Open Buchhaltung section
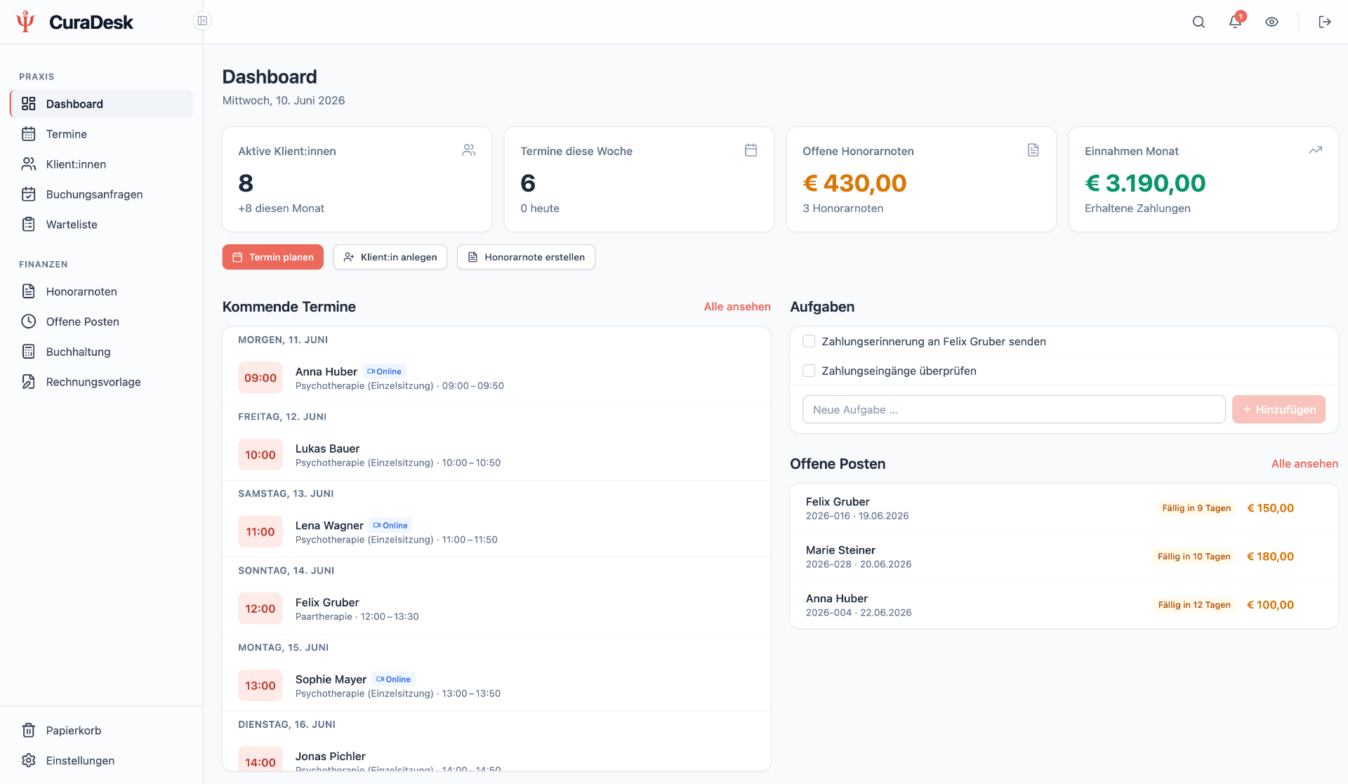The height and width of the screenshot is (784, 1348). [x=102, y=352]
